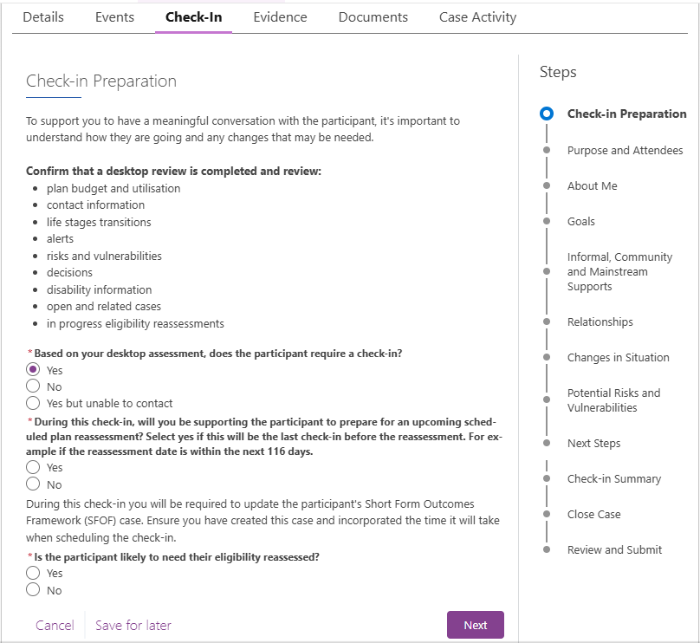Screen dimensions: 700x643
Task: Jump to Purpose and Attendees step
Action: (x=625, y=150)
